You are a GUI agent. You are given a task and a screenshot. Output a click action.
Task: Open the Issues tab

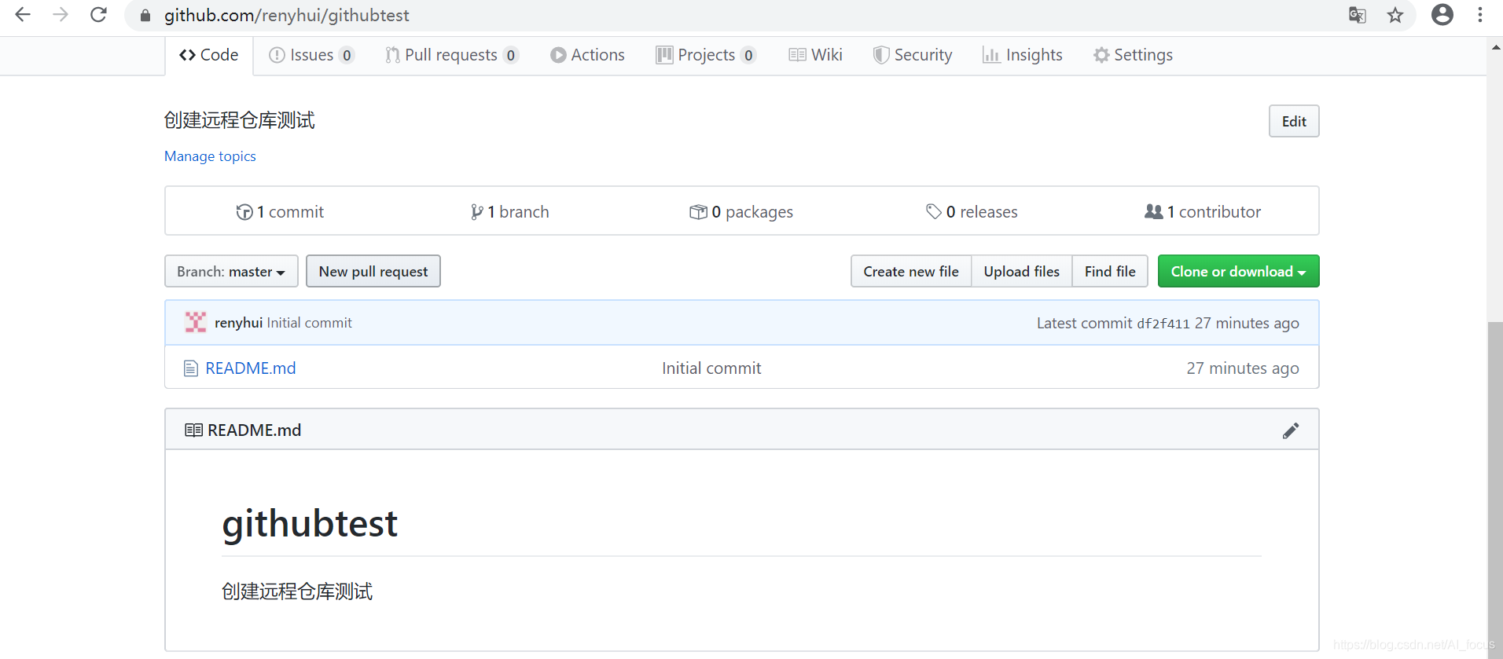click(312, 55)
